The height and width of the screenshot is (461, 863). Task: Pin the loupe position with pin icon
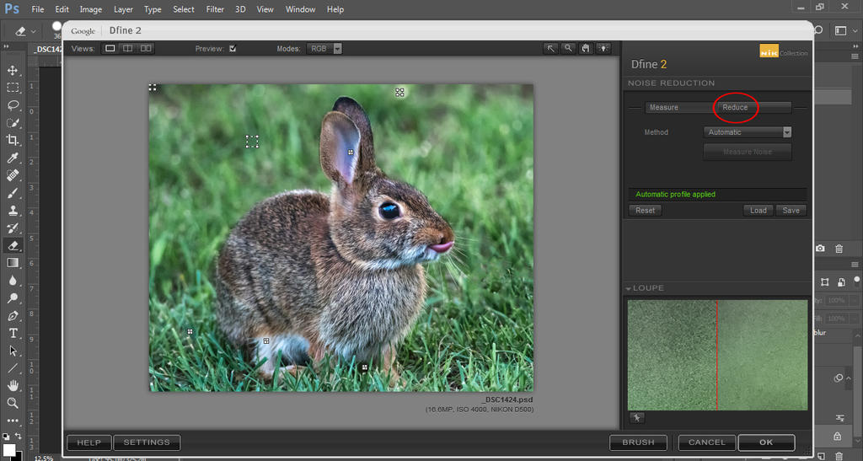636,417
